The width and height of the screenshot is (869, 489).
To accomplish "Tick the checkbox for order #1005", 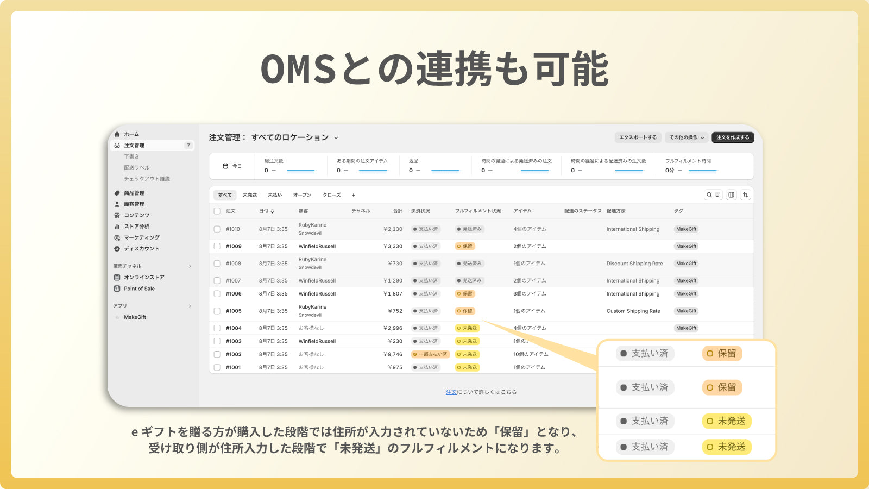I will (217, 311).
